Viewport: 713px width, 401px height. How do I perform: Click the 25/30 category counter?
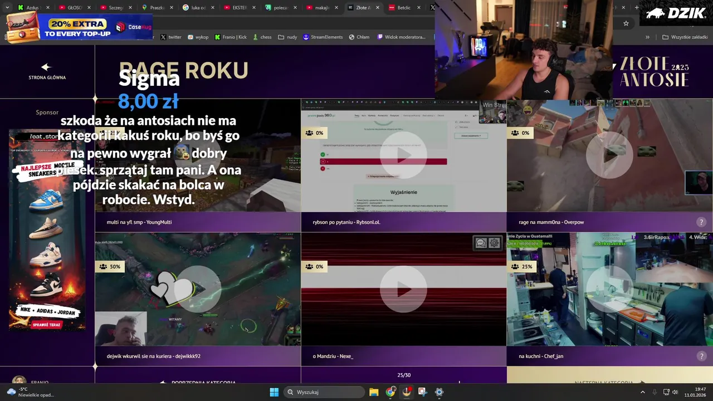tap(404, 375)
